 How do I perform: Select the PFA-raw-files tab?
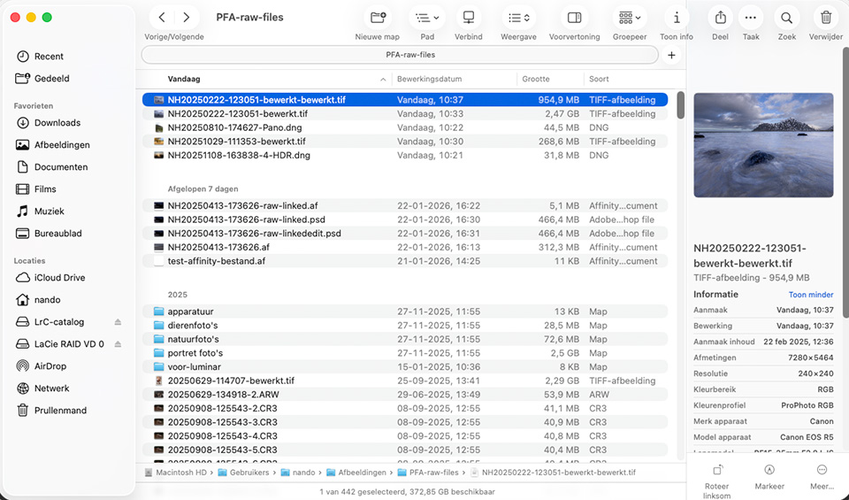coord(400,55)
